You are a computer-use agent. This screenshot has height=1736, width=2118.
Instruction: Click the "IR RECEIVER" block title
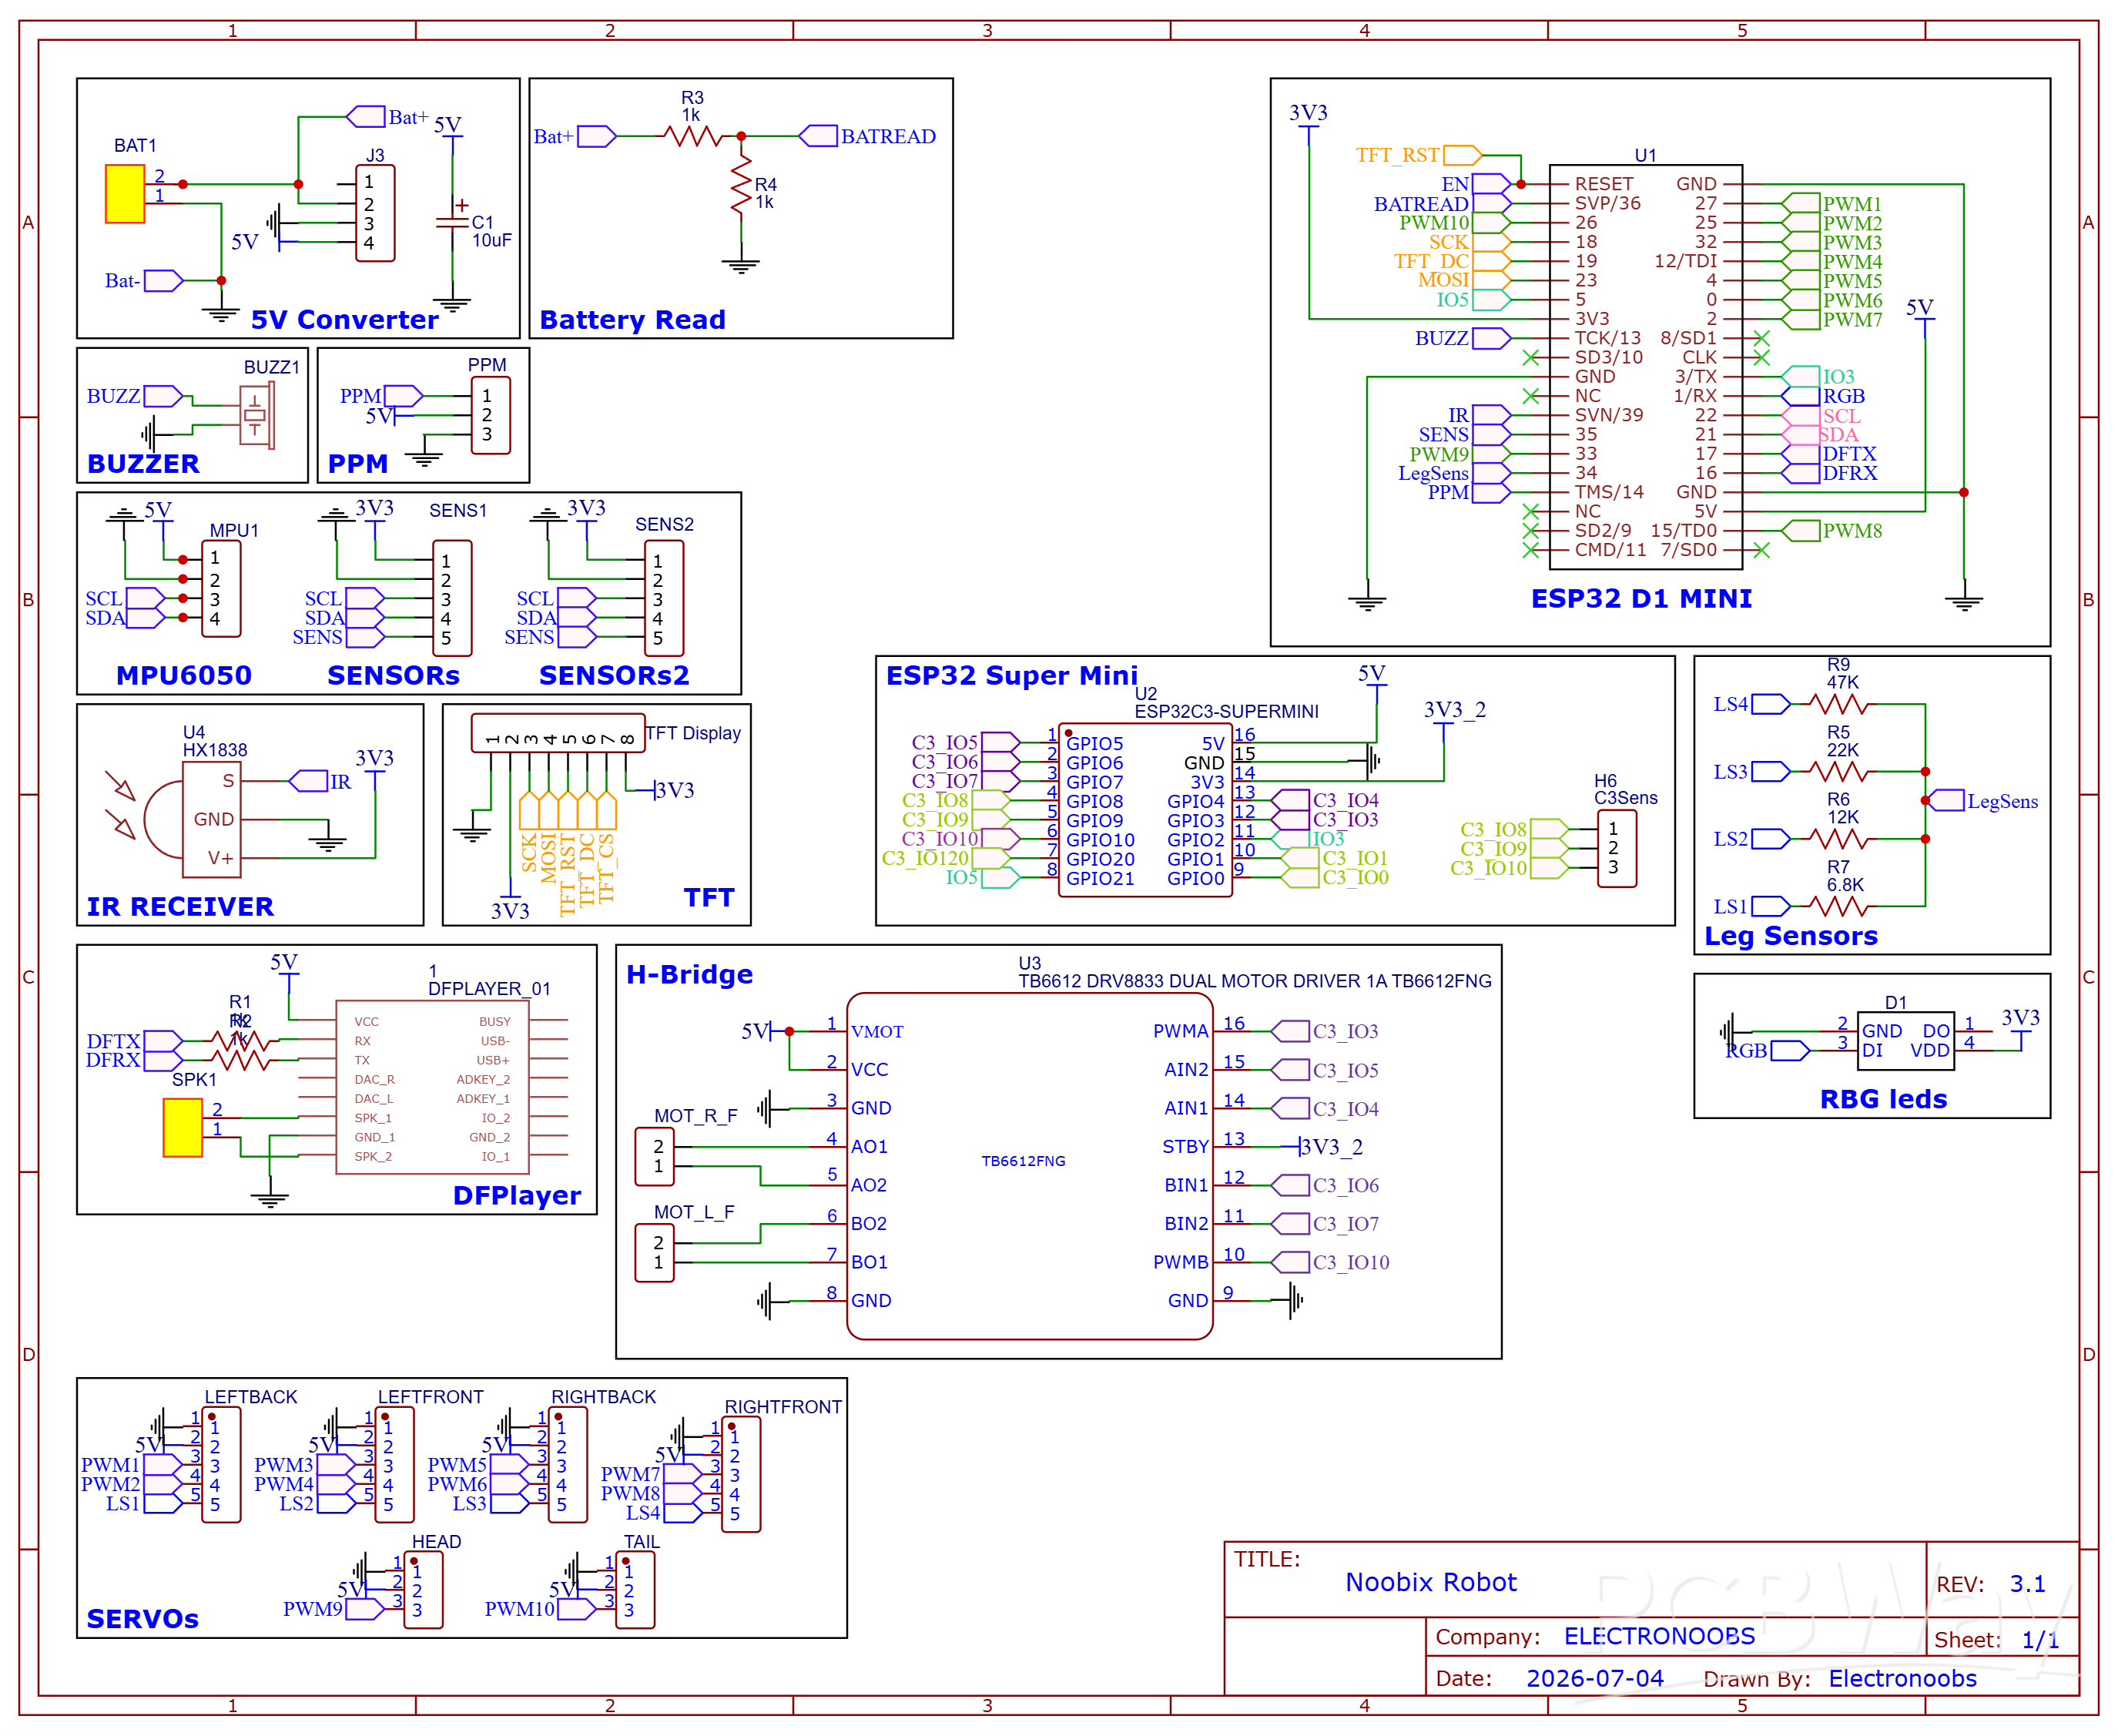pyautogui.click(x=180, y=907)
